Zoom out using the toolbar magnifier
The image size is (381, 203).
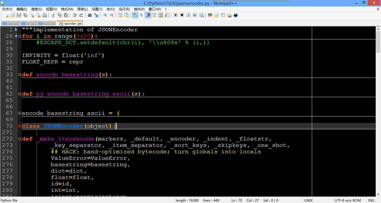tap(111, 15)
